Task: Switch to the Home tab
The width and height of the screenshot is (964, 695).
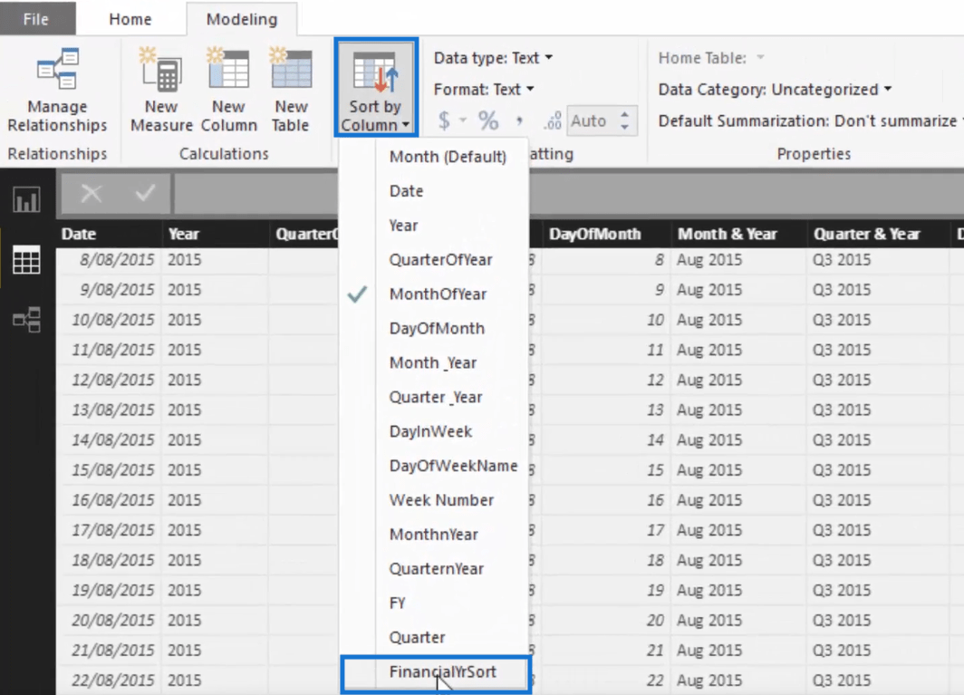Action: coord(130,19)
